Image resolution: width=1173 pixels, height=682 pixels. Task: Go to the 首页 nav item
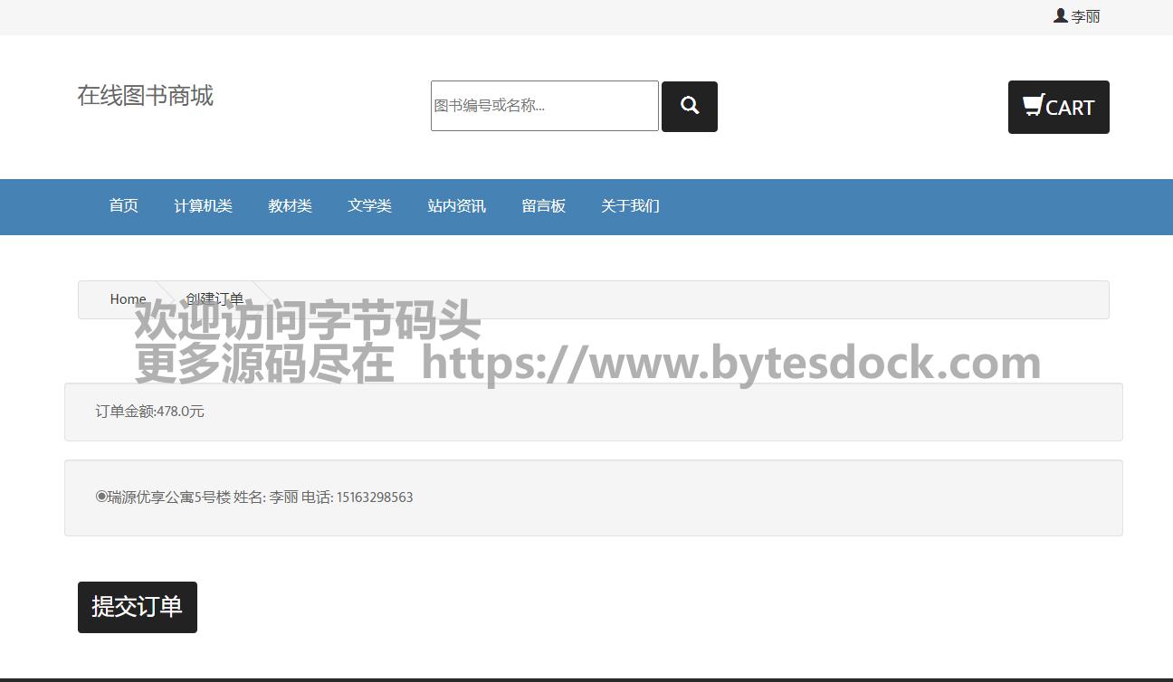tap(123, 206)
